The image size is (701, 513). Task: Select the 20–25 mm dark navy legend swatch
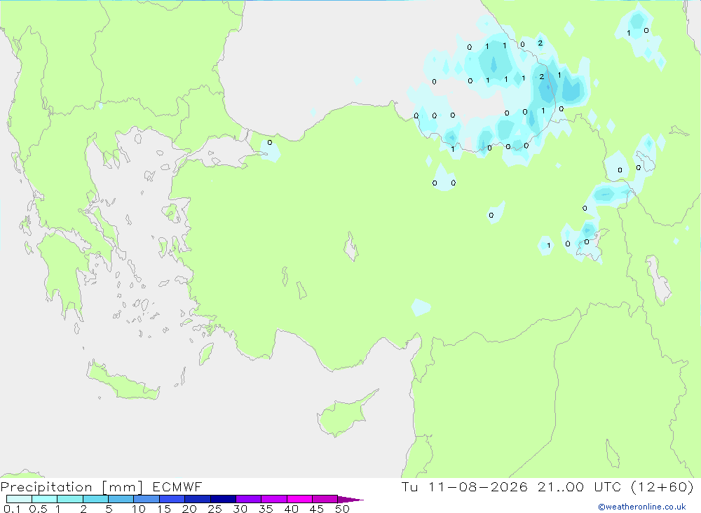197,499
